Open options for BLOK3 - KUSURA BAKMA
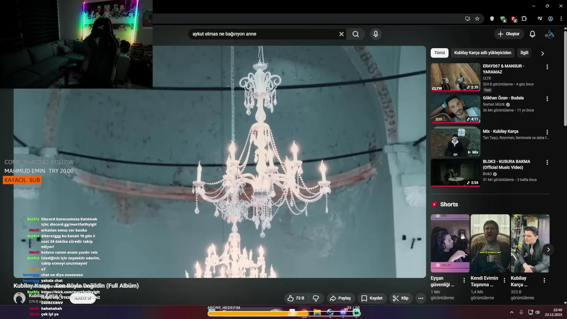Viewport: 567px width, 319px height. click(547, 163)
